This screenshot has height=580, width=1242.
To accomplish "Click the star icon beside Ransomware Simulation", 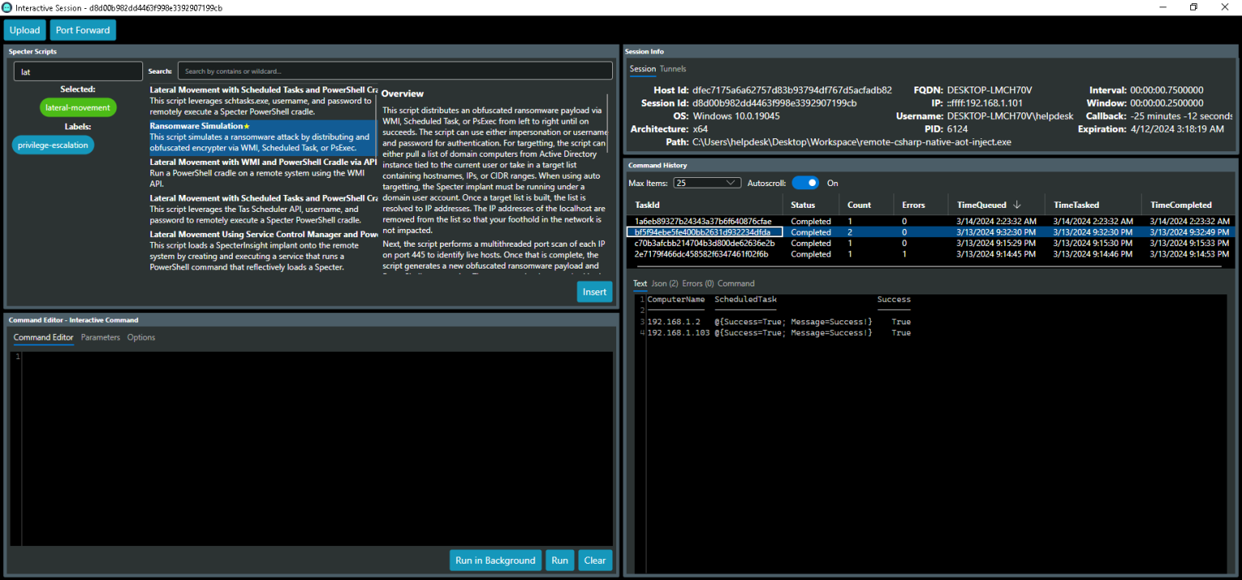I will click(247, 126).
